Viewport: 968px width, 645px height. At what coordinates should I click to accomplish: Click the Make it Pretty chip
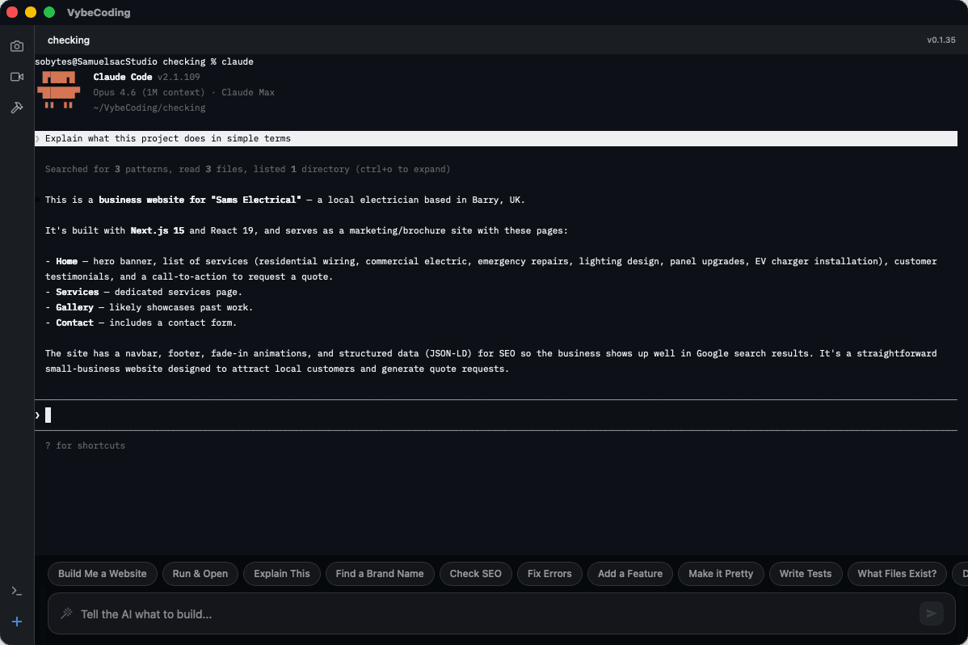point(721,573)
